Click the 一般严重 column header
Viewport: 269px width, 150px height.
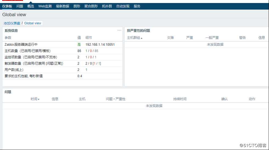point(212,38)
